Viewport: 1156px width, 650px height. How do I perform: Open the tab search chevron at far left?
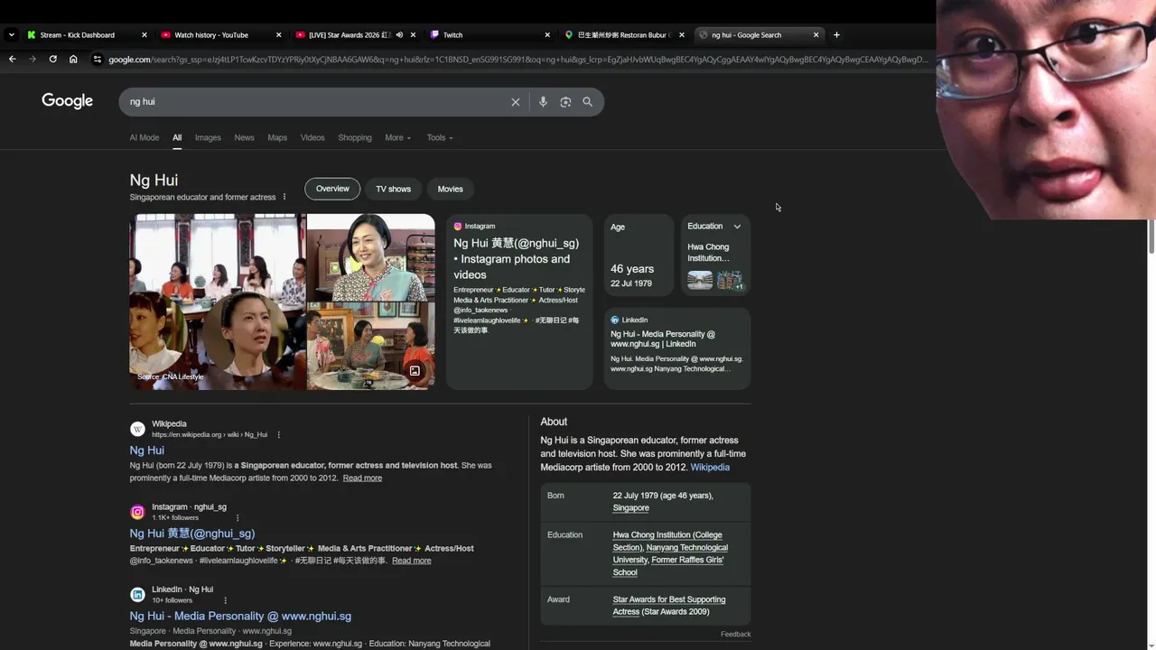pyautogui.click(x=11, y=35)
